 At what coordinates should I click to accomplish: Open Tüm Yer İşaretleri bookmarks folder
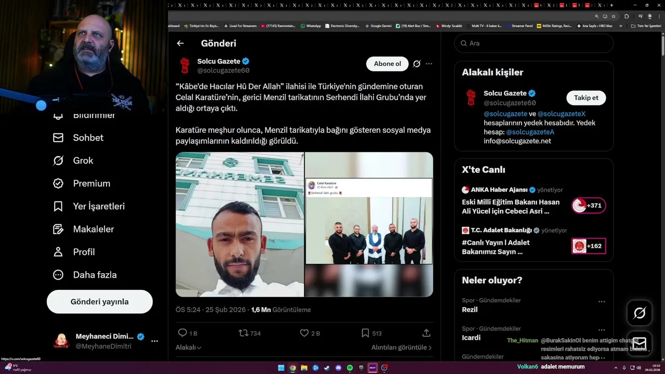coord(646,25)
